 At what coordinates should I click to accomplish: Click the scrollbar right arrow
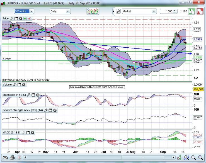173,157
